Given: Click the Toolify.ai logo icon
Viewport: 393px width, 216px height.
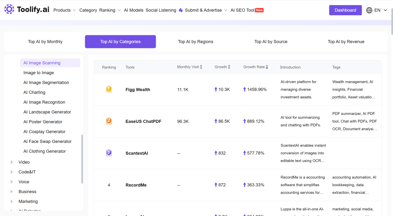Looking at the screenshot, I should (9, 9).
